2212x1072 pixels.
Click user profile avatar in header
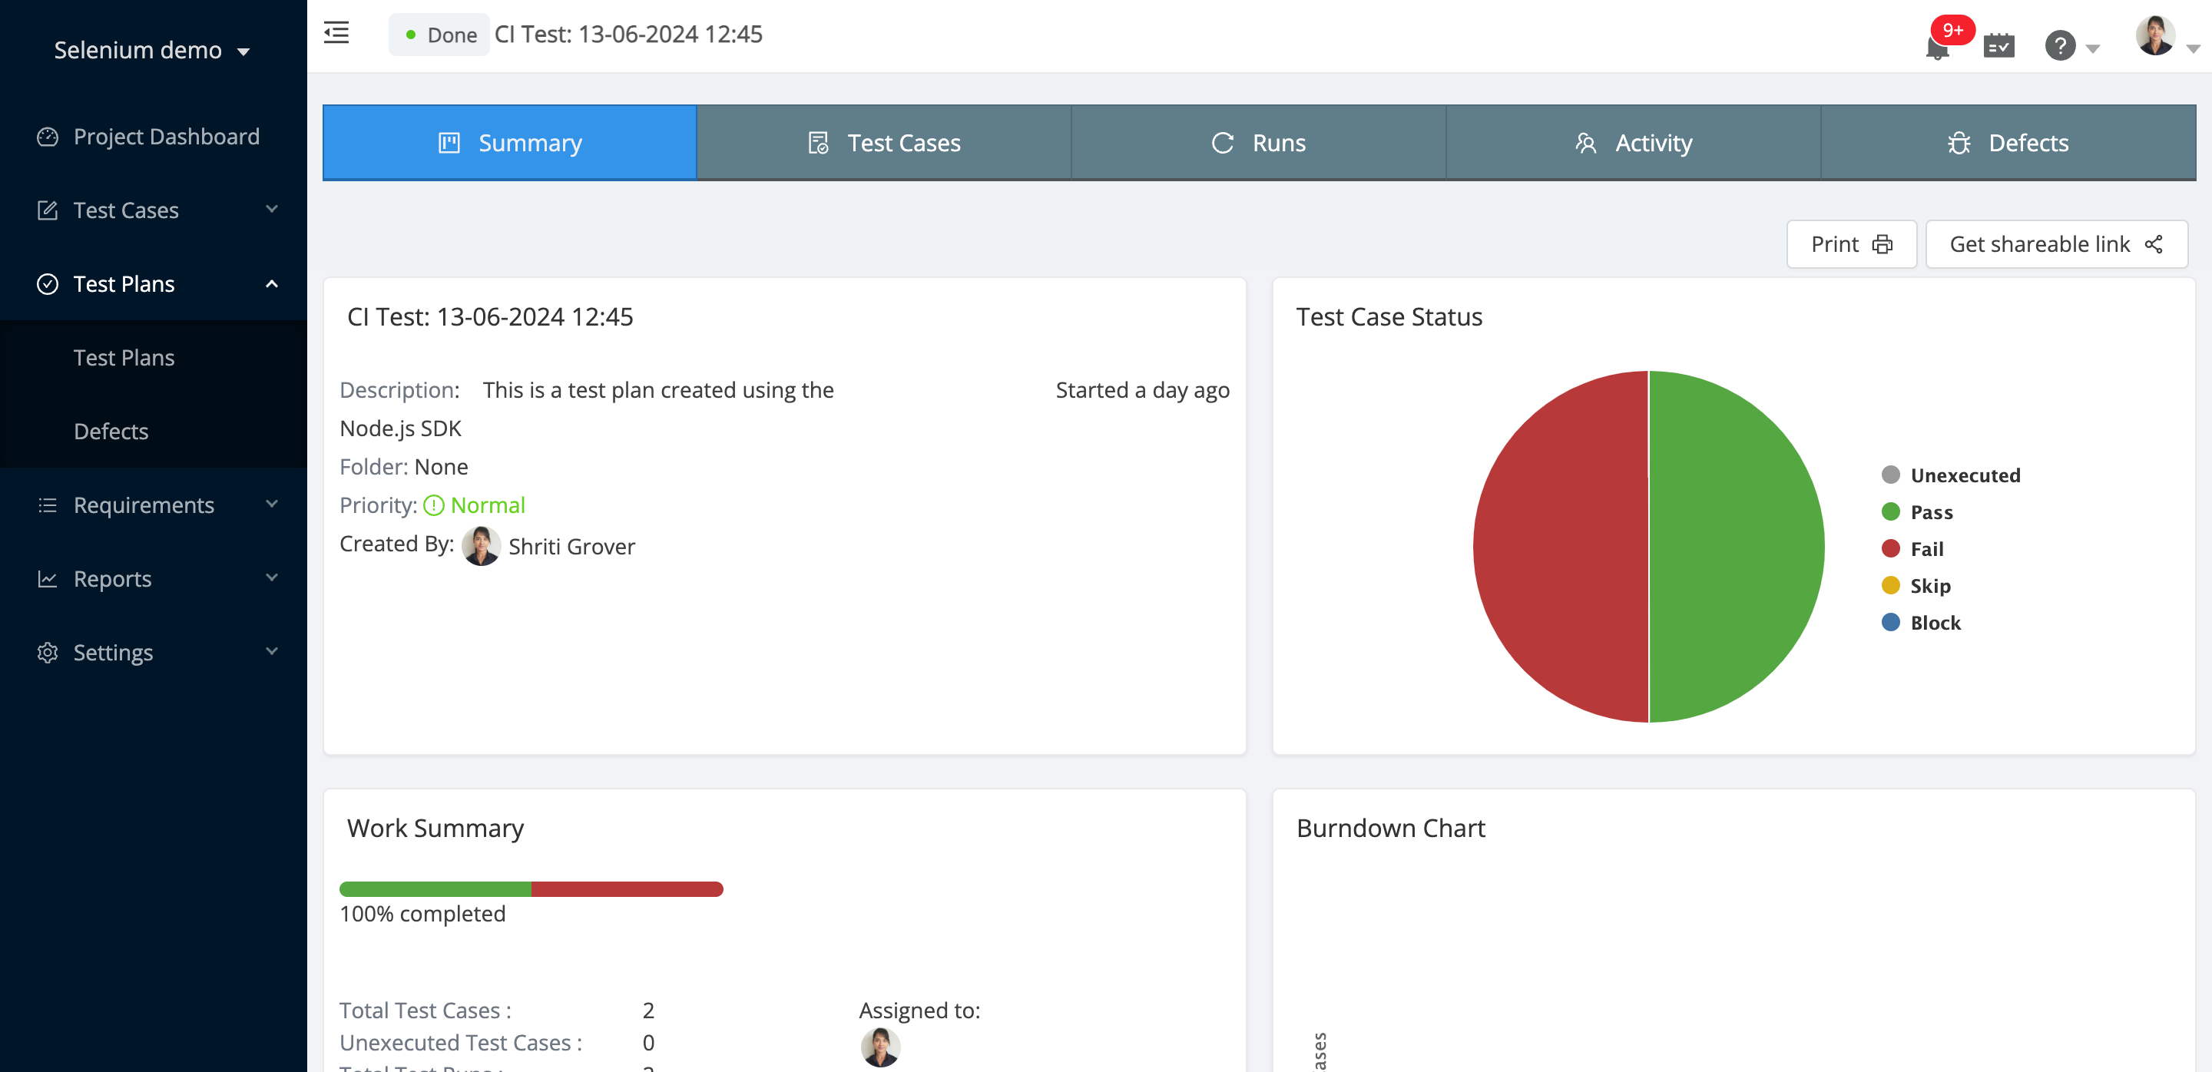pos(2154,36)
